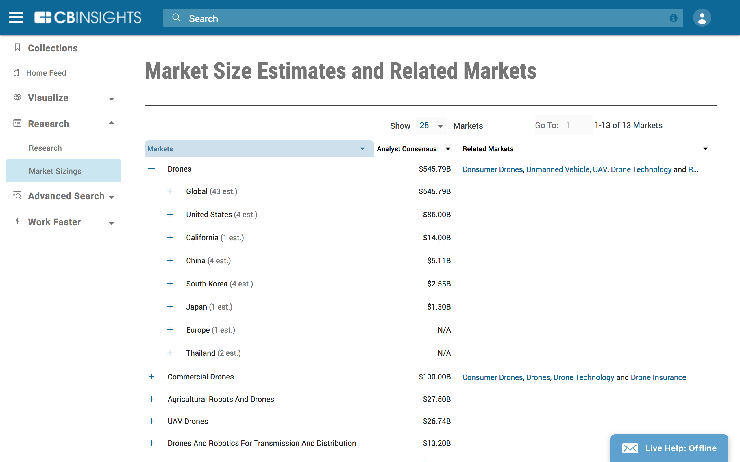Collapse the Drones market row

pyautogui.click(x=151, y=169)
